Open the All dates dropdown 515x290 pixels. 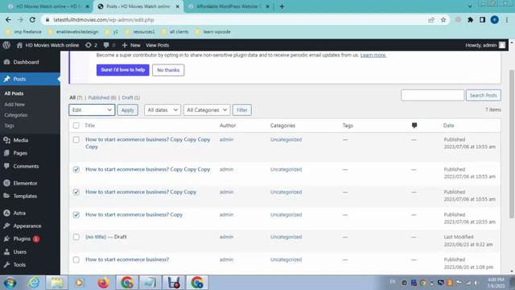coord(163,110)
